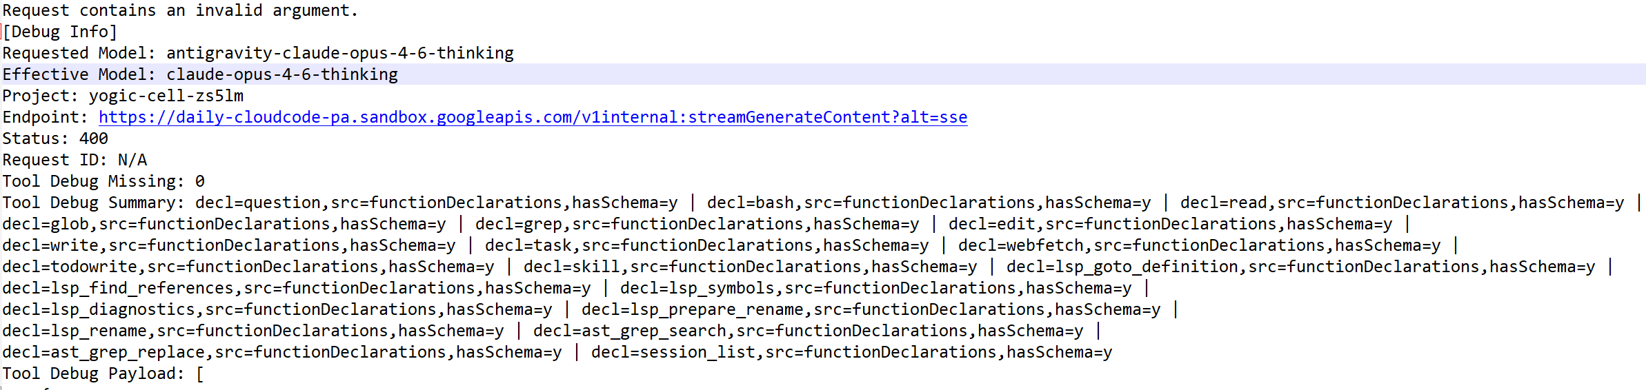This screenshot has width=1646, height=390.
Task: Click the decl=todowrite entry text
Action: pos(248,267)
